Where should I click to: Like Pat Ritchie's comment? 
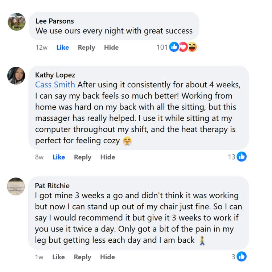[x=58, y=257]
